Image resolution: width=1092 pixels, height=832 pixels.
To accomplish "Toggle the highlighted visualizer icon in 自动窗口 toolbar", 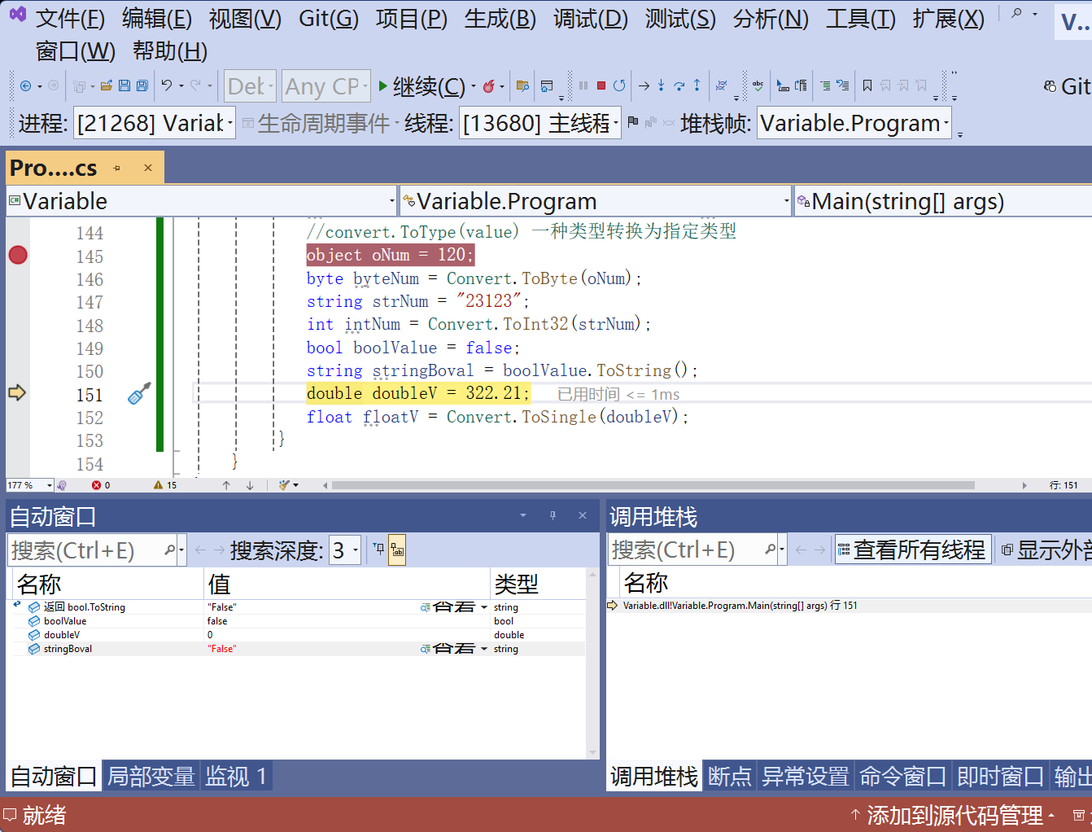I will coord(398,550).
